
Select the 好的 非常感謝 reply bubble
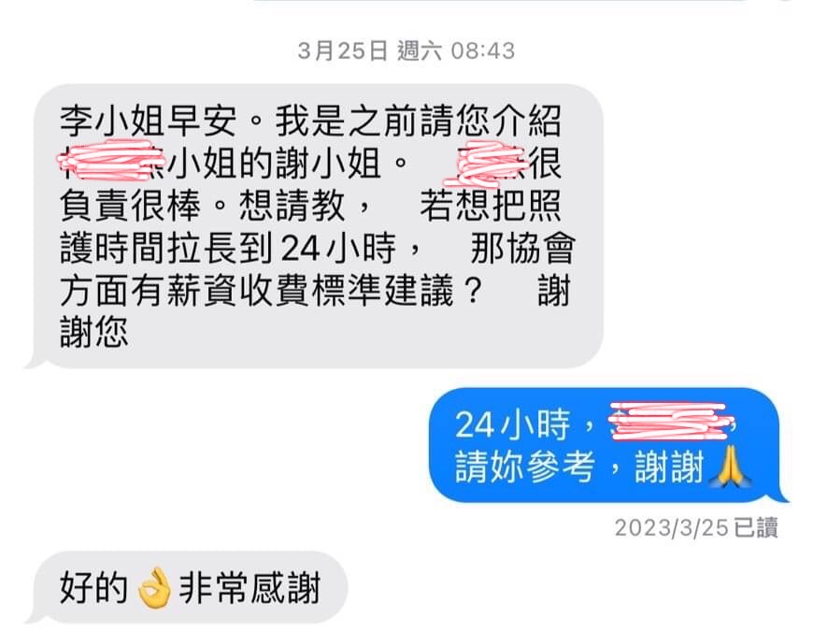[187, 588]
